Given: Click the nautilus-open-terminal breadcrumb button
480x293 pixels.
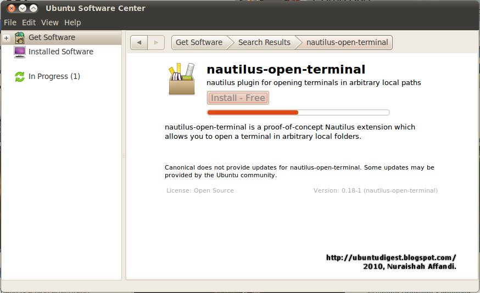Looking at the screenshot, I should click(347, 42).
